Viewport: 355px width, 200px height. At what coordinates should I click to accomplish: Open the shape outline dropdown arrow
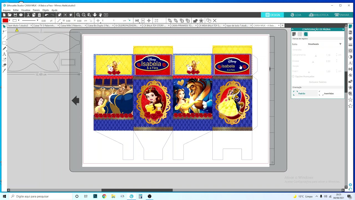19,21
